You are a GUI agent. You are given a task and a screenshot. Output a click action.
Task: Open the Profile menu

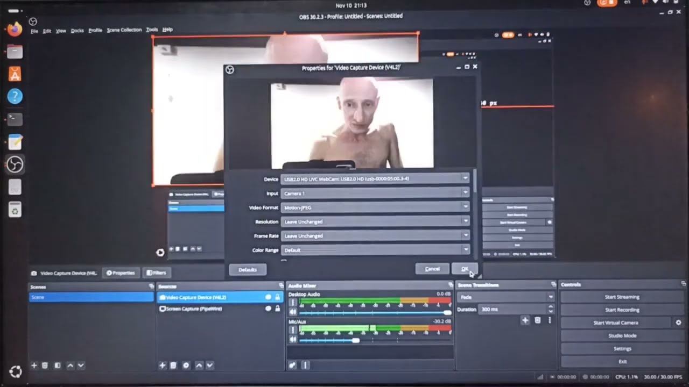click(x=95, y=31)
